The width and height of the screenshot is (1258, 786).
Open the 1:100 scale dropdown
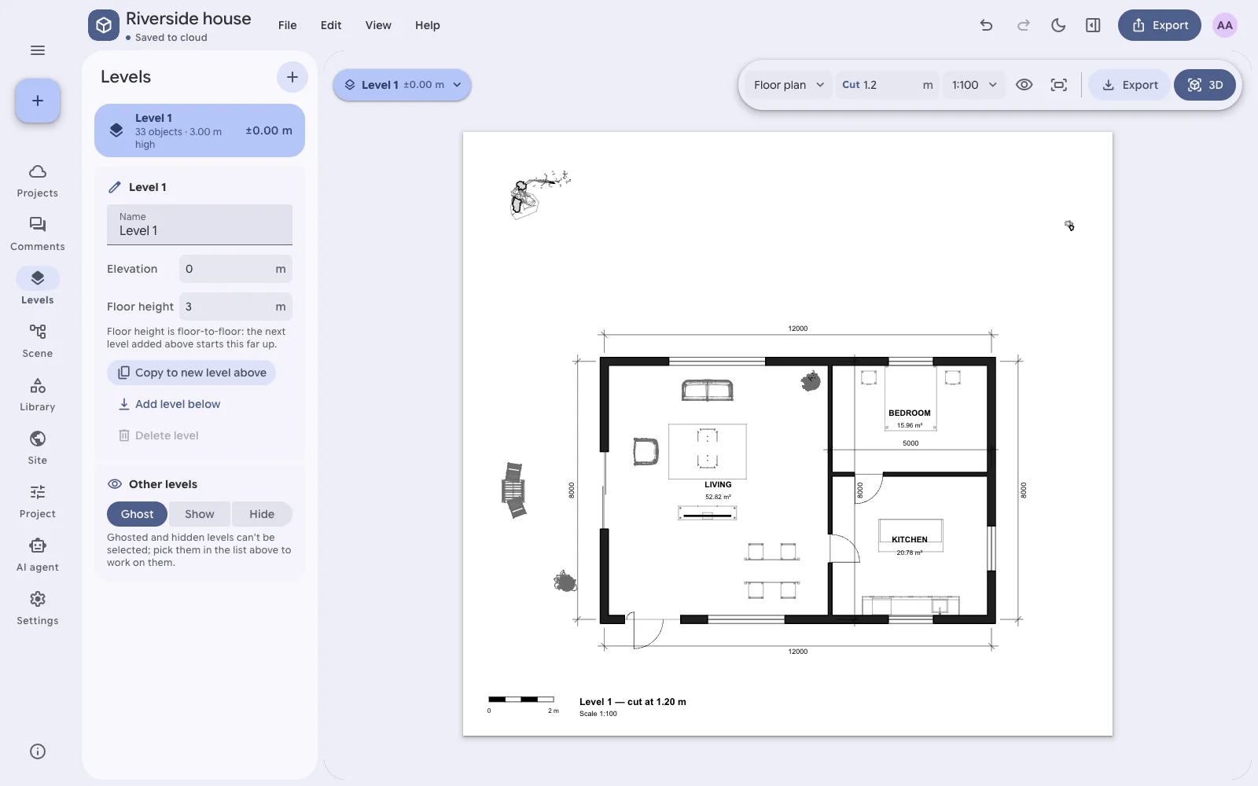tap(974, 85)
